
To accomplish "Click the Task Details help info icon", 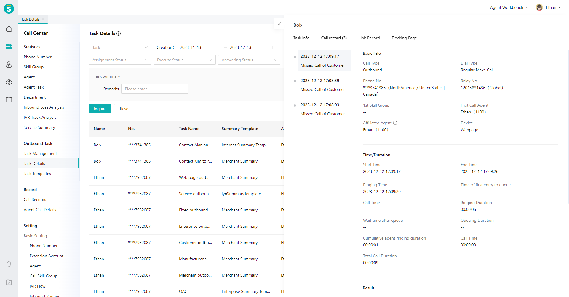I will coord(119,33).
